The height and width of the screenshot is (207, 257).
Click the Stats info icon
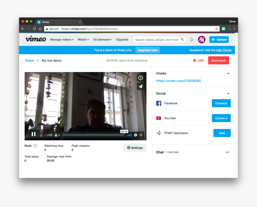35,146
